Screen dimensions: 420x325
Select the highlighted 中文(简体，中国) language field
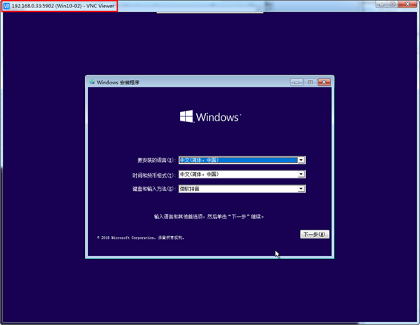pos(242,160)
